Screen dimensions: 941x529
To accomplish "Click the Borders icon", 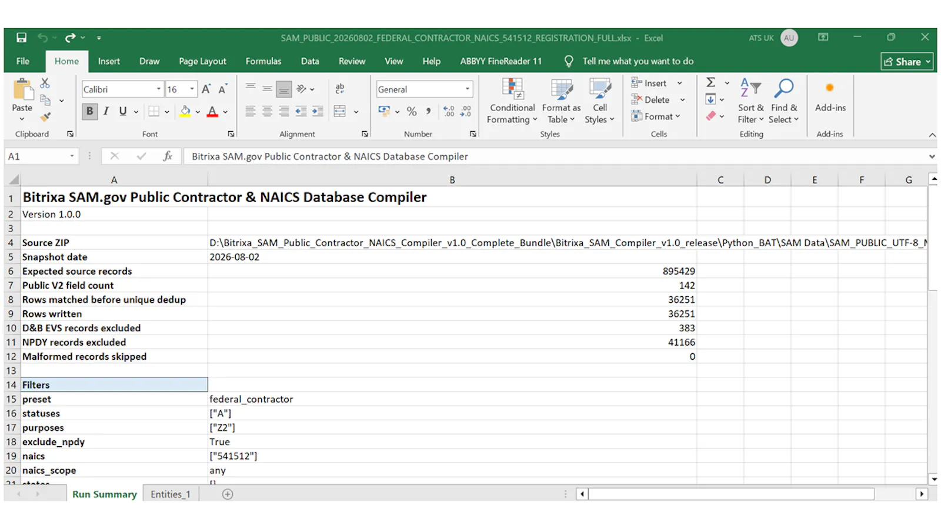I will (154, 111).
